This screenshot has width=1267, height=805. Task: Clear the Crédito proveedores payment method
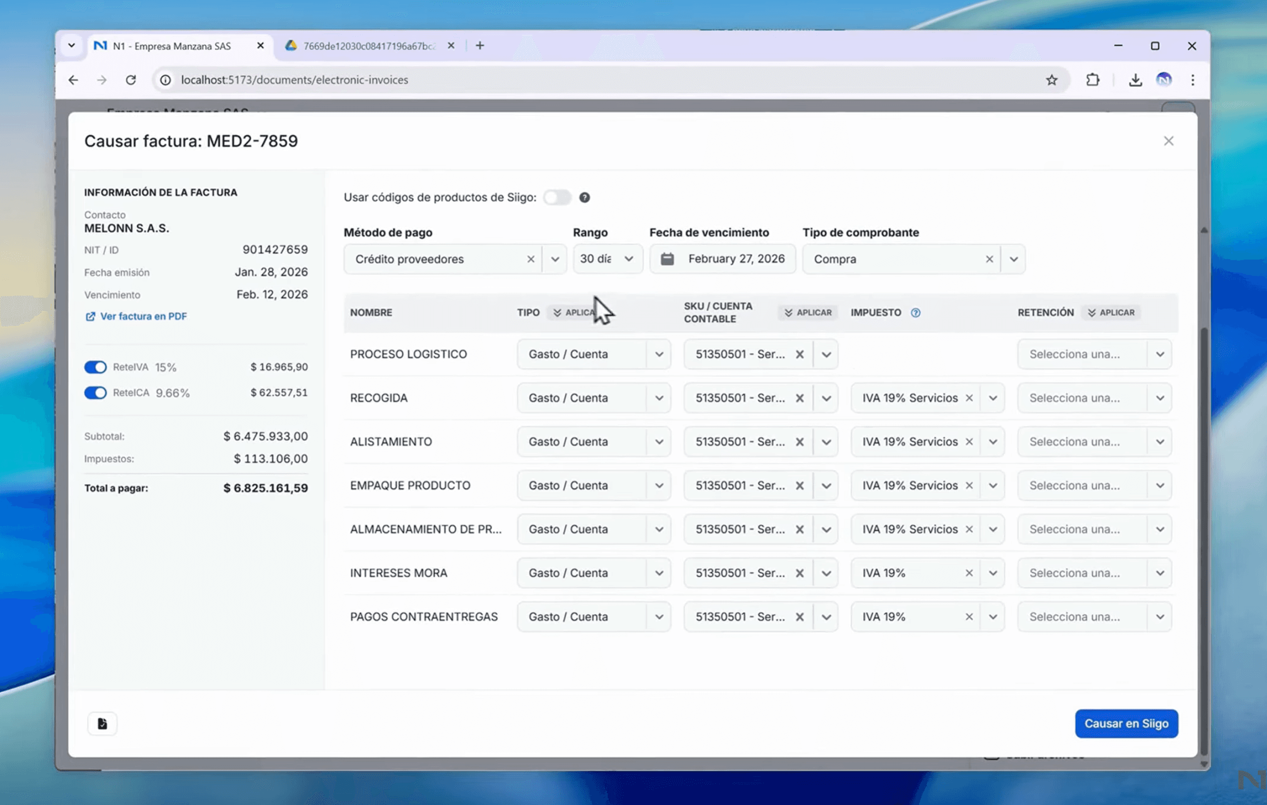coord(531,259)
